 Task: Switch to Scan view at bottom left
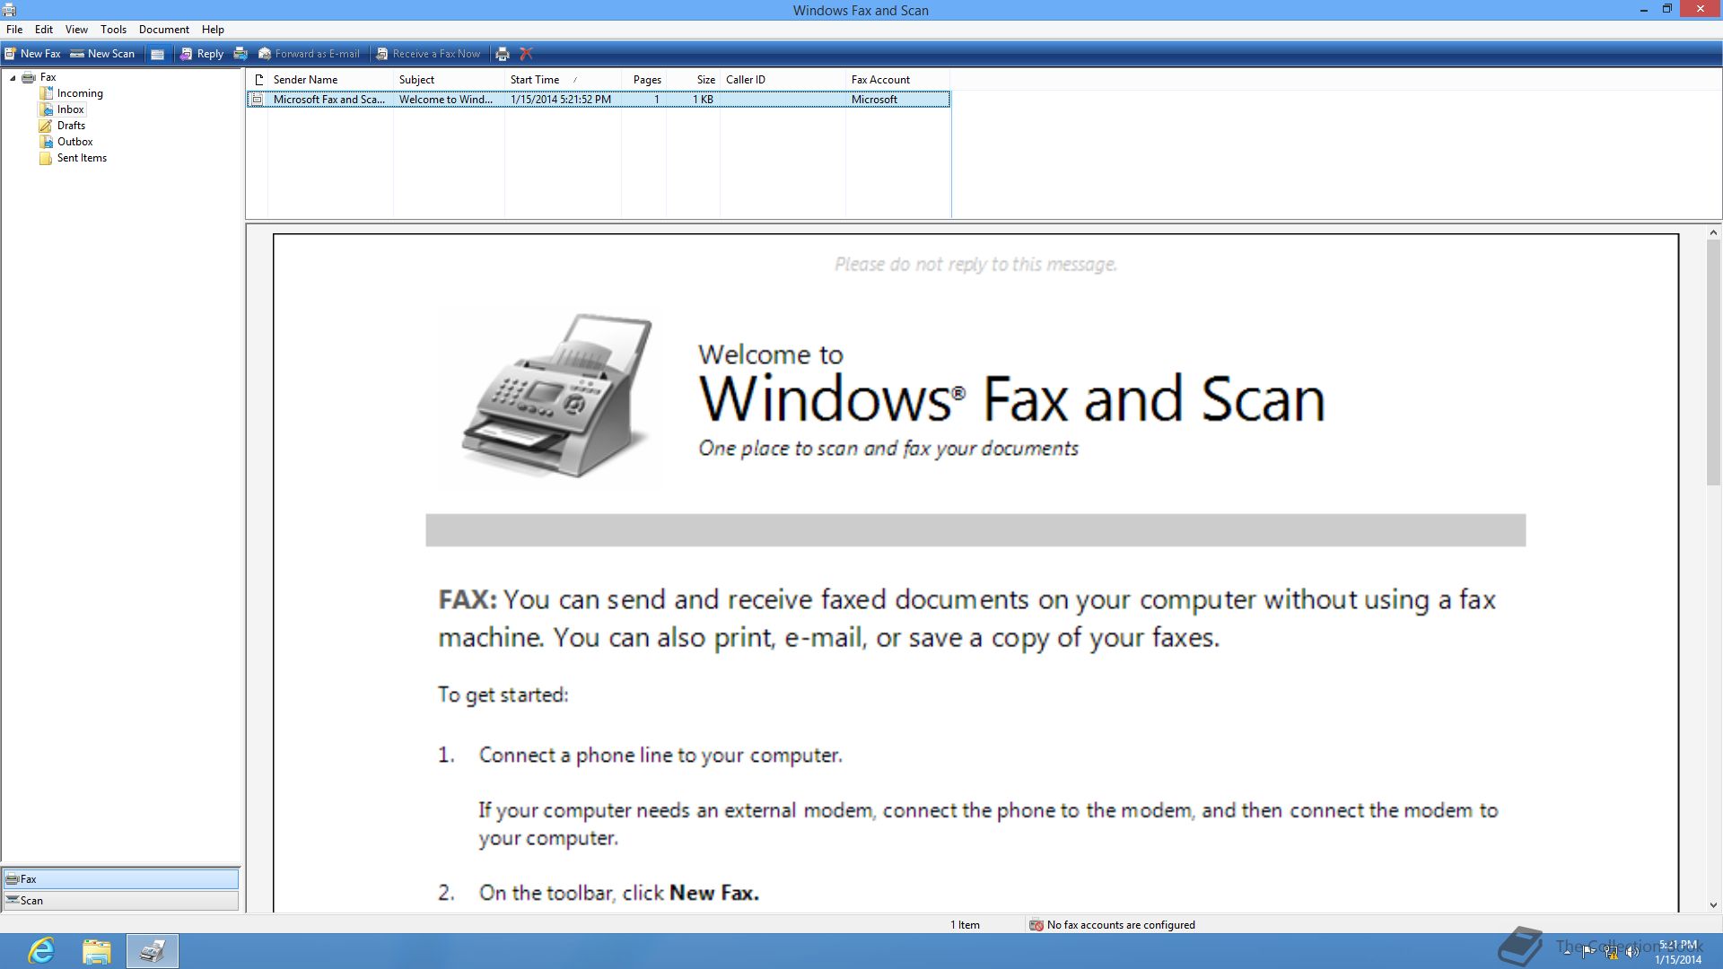tap(120, 901)
